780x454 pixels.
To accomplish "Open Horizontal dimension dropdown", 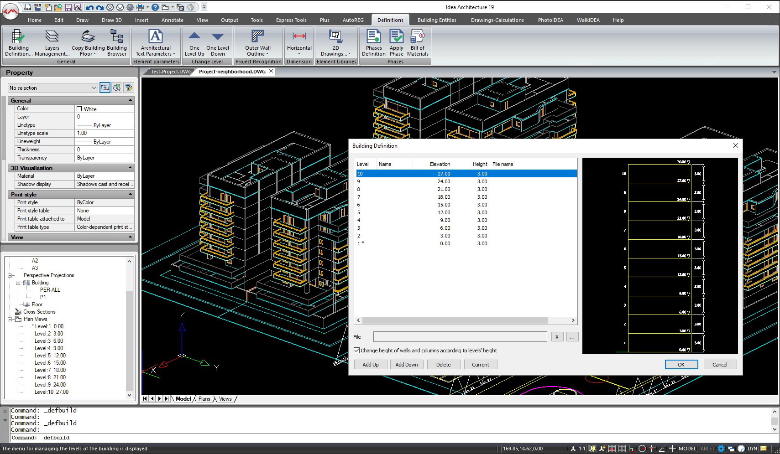I will 299,43.
